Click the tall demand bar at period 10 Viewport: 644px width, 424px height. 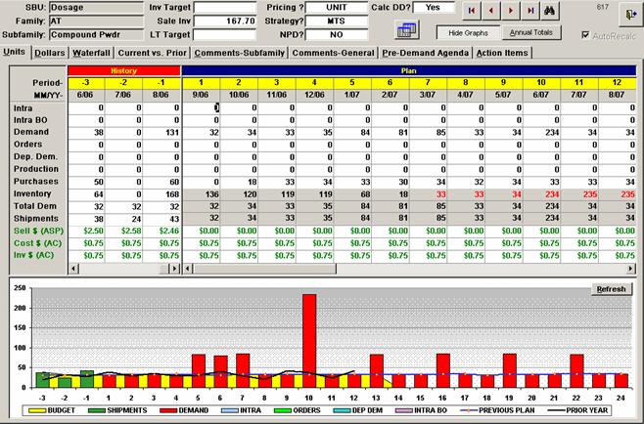(x=309, y=340)
